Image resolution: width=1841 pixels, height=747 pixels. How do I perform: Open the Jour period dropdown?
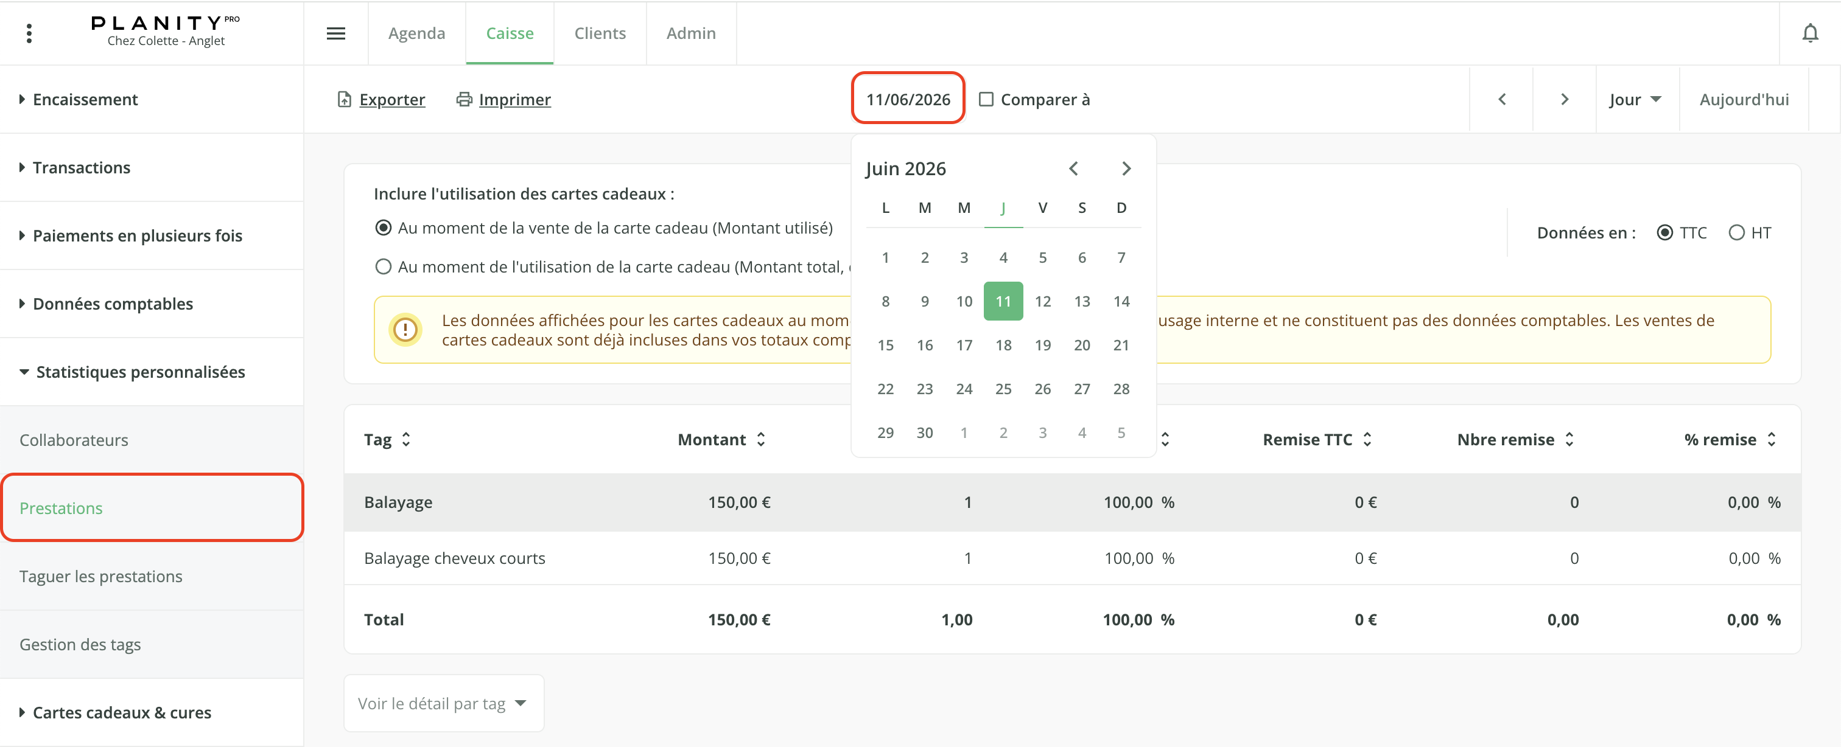(x=1636, y=99)
